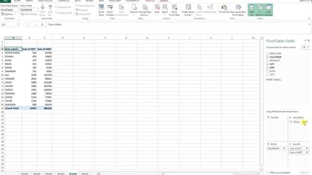The height and width of the screenshot is (175, 312).
Task: Click the Insert Timeline icon
Action: point(110,10)
